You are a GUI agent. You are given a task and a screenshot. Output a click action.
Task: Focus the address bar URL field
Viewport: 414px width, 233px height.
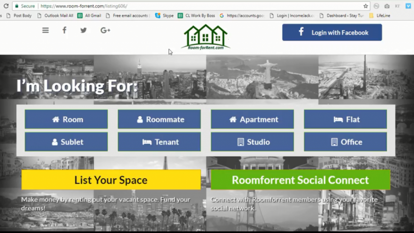[201, 6]
